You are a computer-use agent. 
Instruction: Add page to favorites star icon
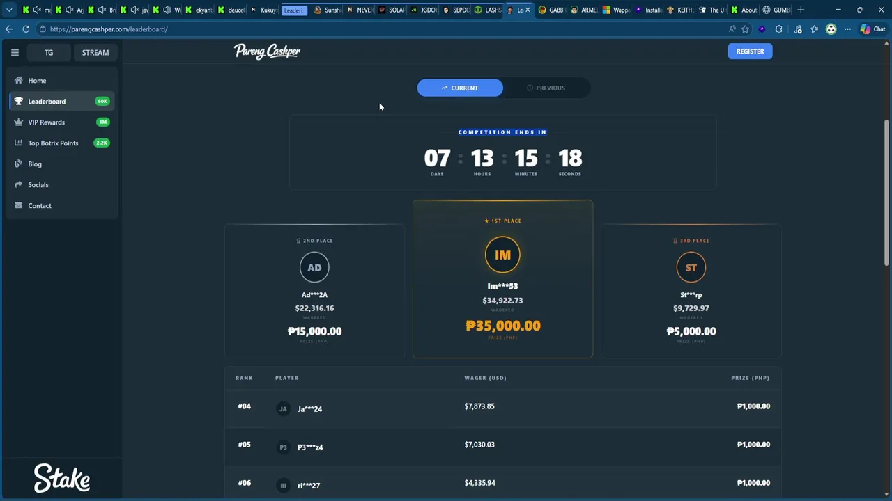pyautogui.click(x=745, y=29)
